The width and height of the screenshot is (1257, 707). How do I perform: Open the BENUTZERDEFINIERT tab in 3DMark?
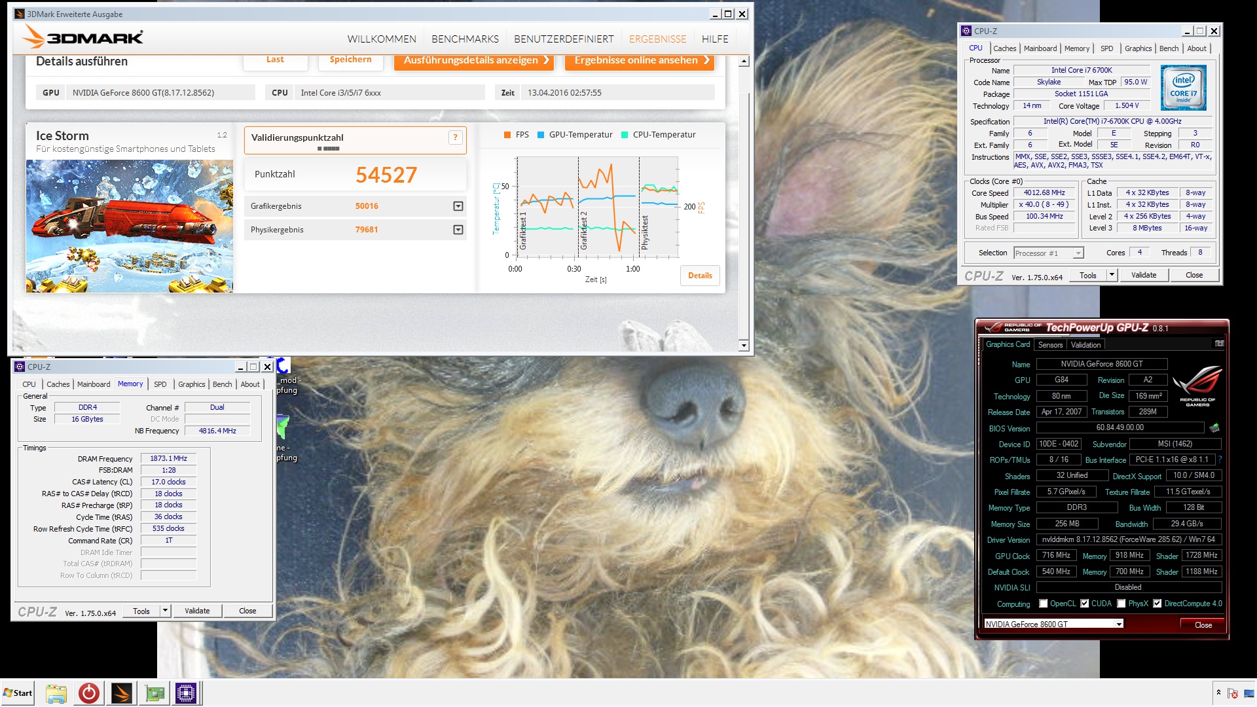564,39
